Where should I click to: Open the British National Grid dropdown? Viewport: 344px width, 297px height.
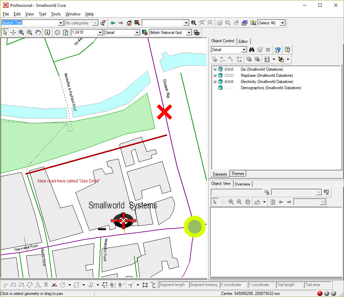pyautogui.click(x=188, y=33)
